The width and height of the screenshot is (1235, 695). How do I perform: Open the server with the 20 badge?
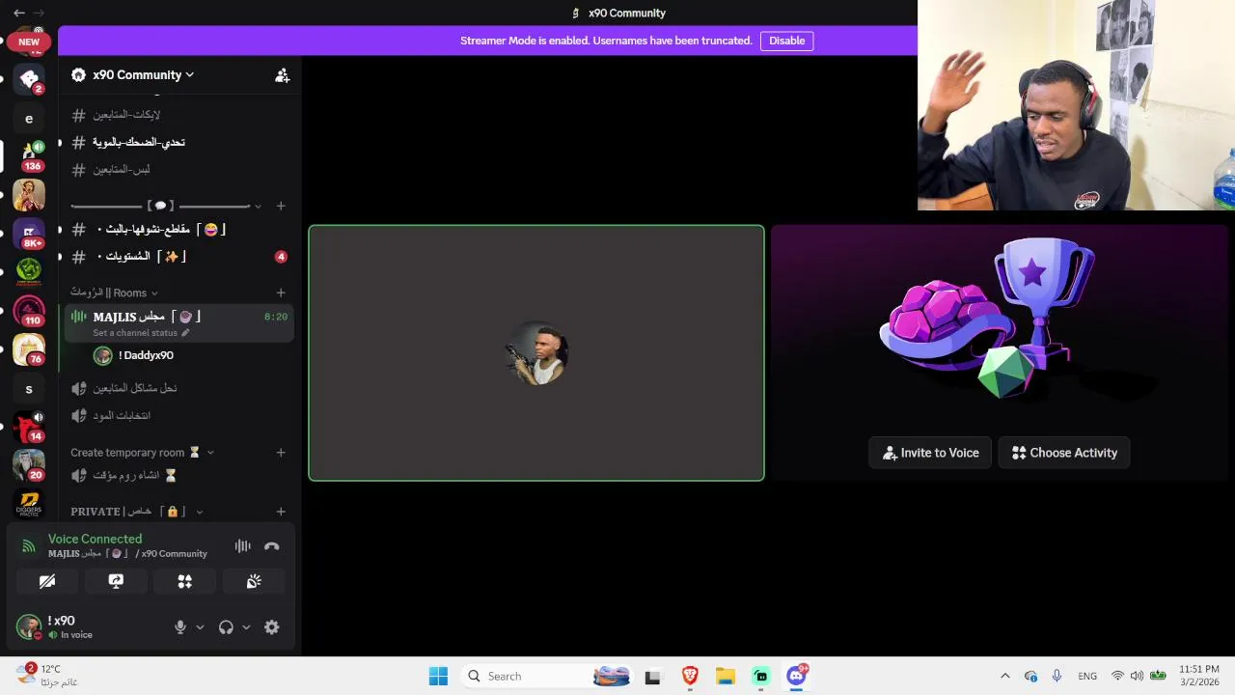29,464
